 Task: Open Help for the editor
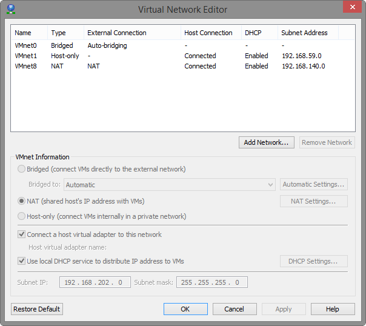click(333, 309)
